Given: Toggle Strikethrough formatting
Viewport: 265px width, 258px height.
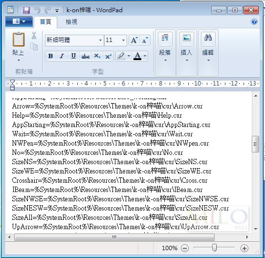Looking at the screenshot, I should (86, 56).
